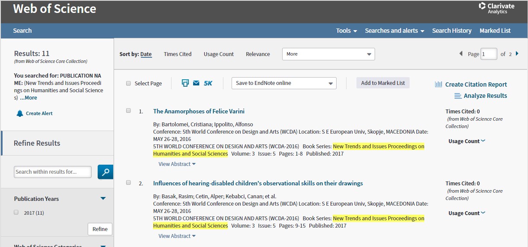Click the print results icon
The height and width of the screenshot is (247, 528).
(x=185, y=83)
